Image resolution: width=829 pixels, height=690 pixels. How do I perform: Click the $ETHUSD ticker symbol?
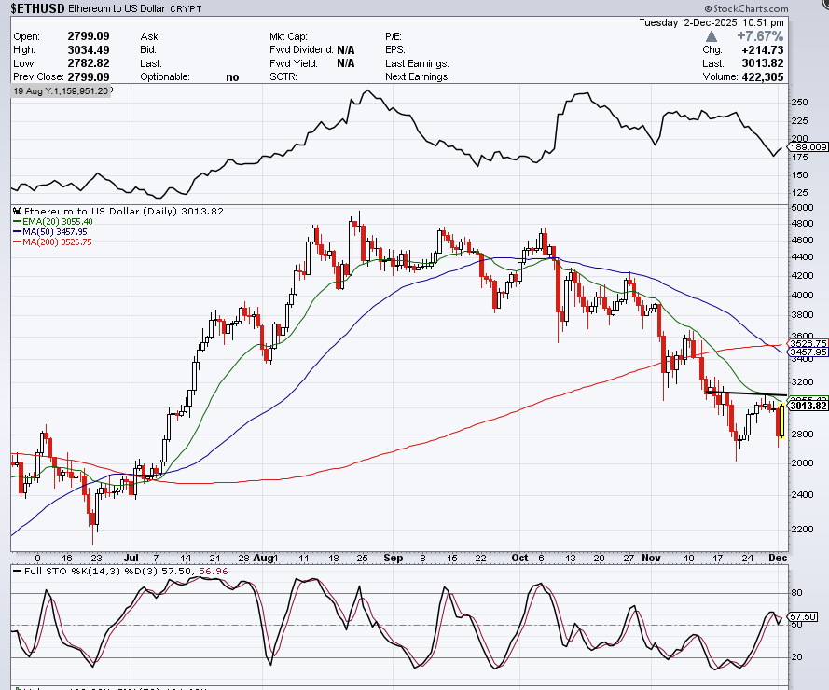click(x=37, y=8)
